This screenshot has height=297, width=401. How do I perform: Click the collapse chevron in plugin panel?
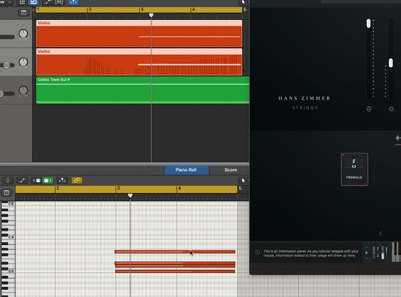click(x=380, y=233)
